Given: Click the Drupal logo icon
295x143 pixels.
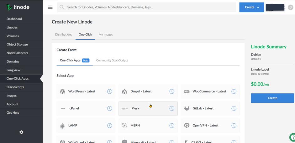Looking at the screenshot, I should [x=124, y=91].
